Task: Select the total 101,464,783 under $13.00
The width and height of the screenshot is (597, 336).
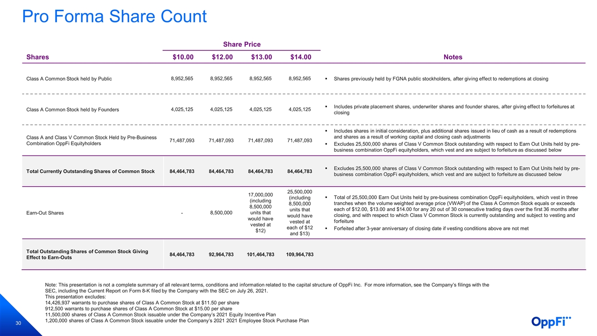Action: tap(261, 254)
